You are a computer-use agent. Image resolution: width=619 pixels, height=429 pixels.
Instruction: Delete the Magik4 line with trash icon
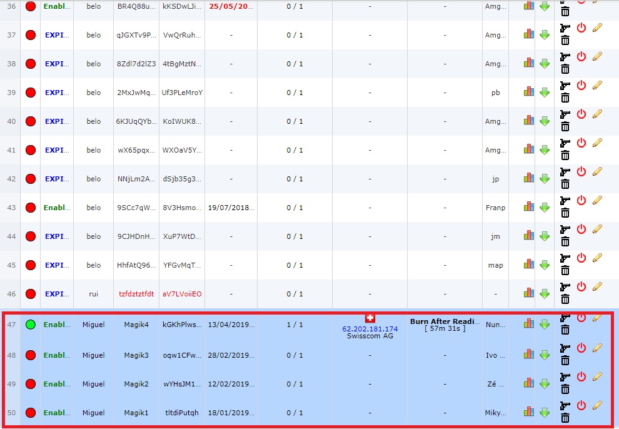[x=565, y=330]
